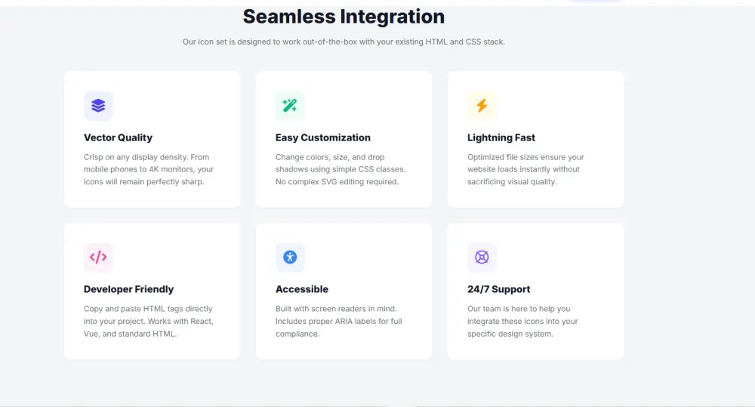Click the optimized file sizes description
755x407 pixels.
pyautogui.click(x=525, y=169)
